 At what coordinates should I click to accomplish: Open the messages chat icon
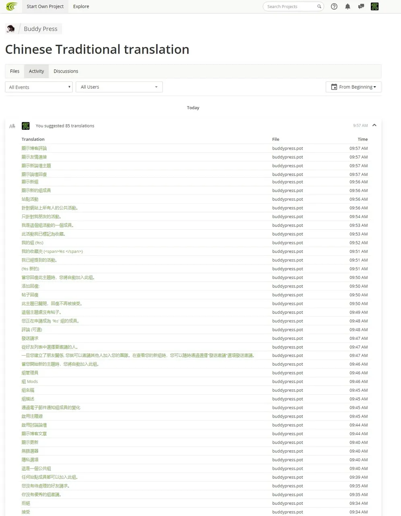pyautogui.click(x=361, y=6)
